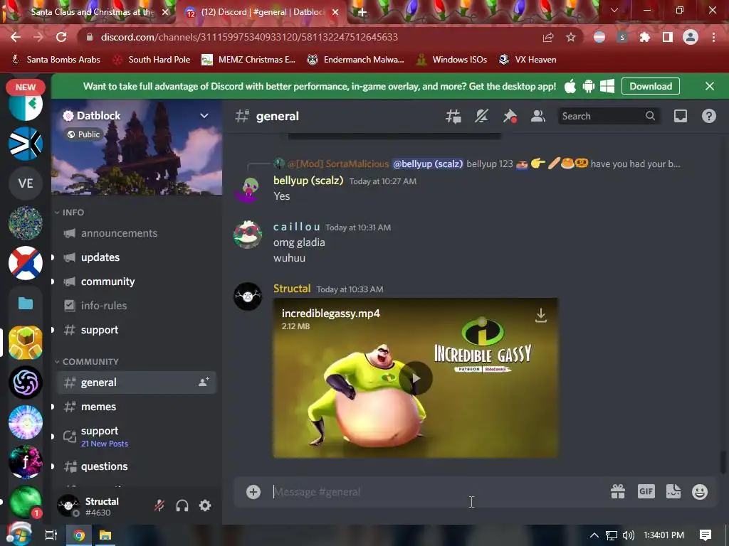The image size is (729, 546).
Task: Open the support channel under INFO
Action: (137, 330)
